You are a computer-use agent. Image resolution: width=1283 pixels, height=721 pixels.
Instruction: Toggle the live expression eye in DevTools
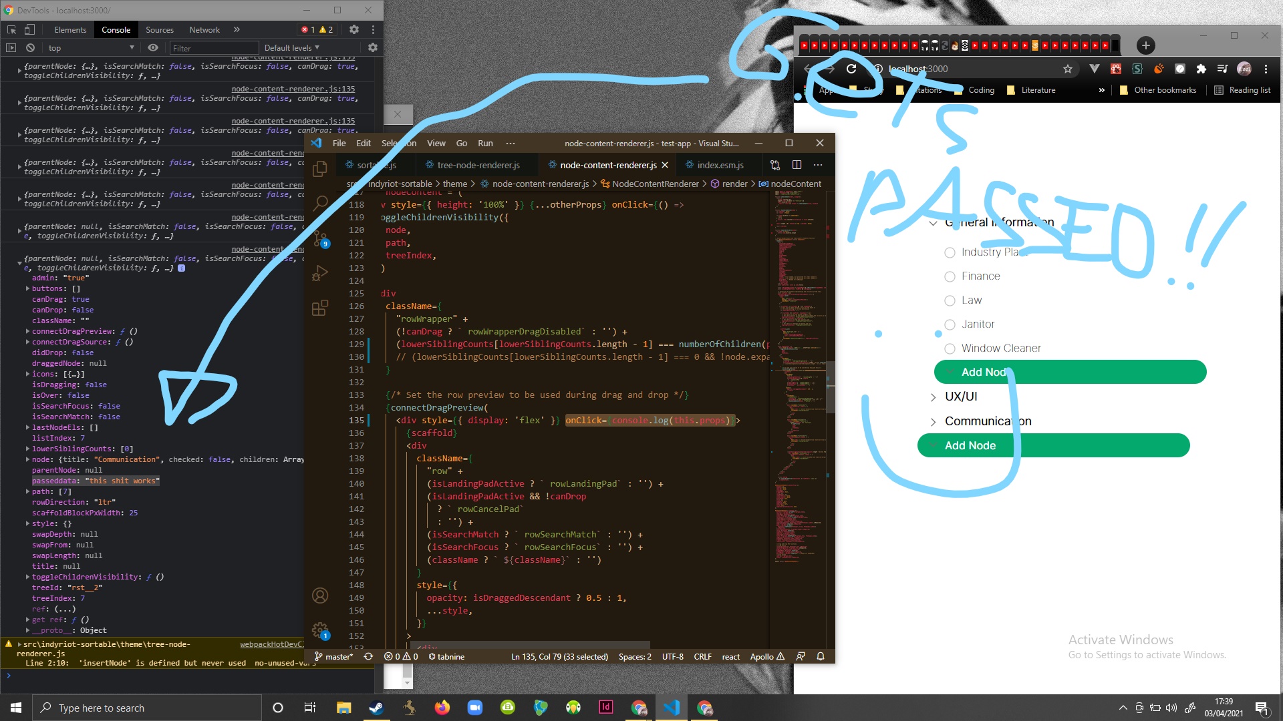pyautogui.click(x=153, y=47)
